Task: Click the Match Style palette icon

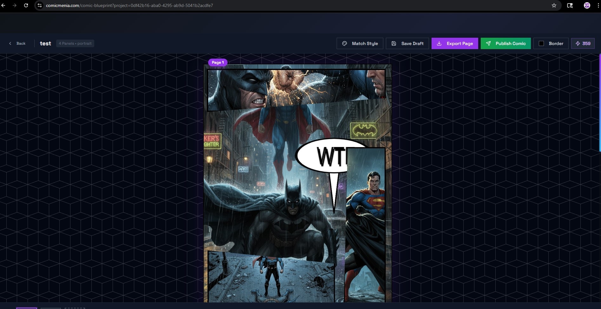Action: [x=345, y=43]
